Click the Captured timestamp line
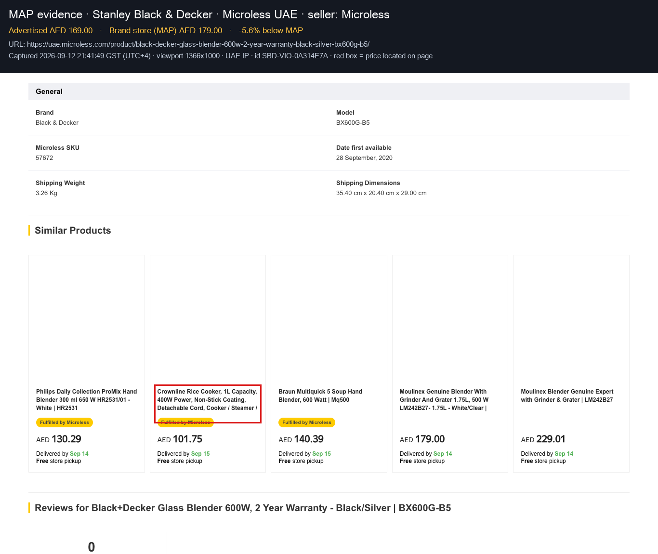658x554 pixels. [x=221, y=56]
